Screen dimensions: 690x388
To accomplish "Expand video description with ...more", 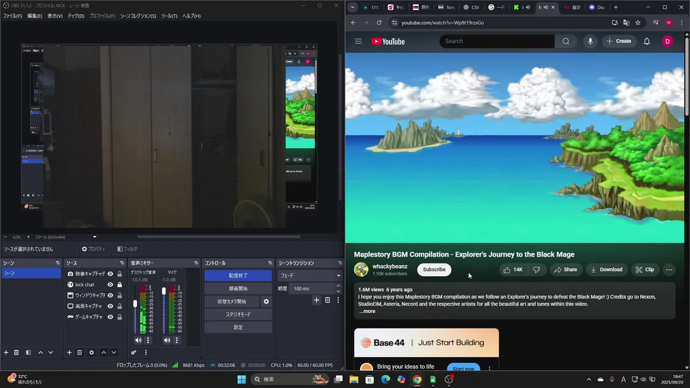I will (367, 311).
